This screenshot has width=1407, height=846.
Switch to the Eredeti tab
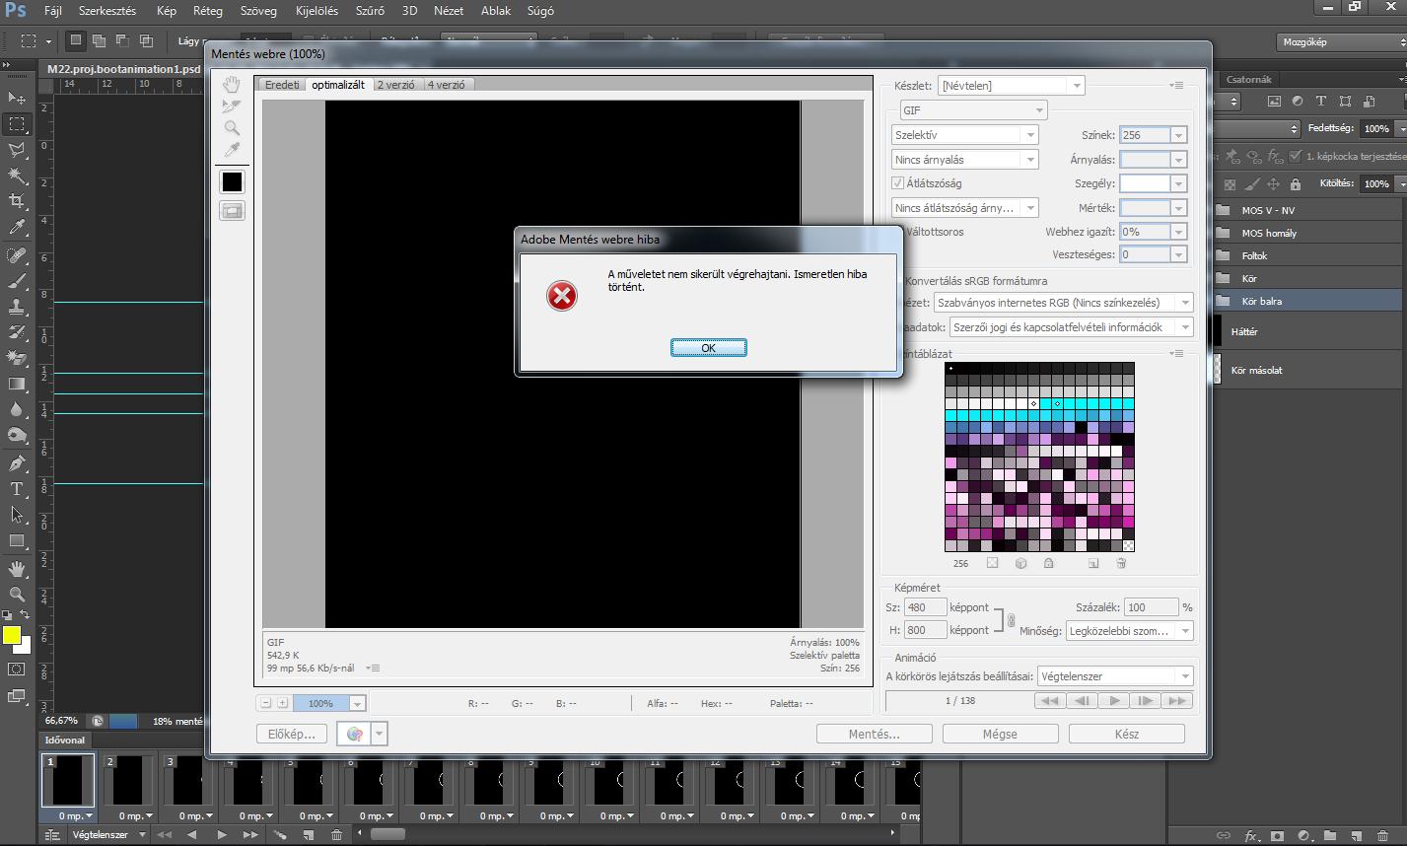[282, 85]
